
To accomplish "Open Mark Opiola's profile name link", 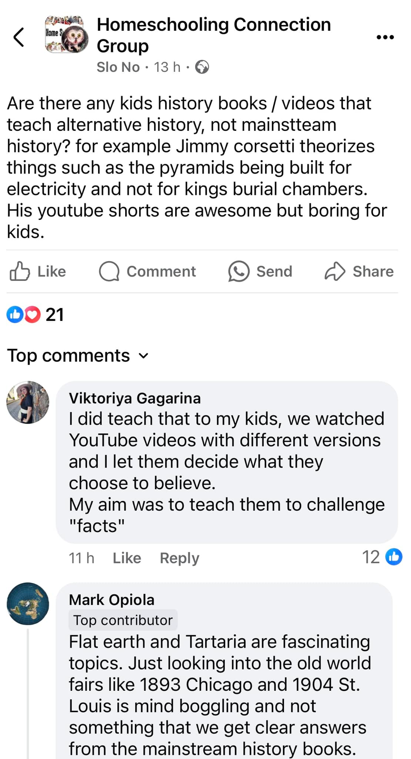I will click(x=111, y=600).
